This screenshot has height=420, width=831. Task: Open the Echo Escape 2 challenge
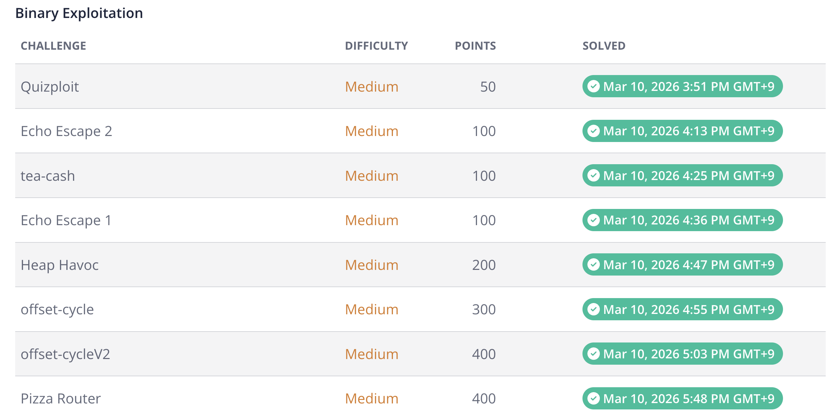[x=66, y=131]
